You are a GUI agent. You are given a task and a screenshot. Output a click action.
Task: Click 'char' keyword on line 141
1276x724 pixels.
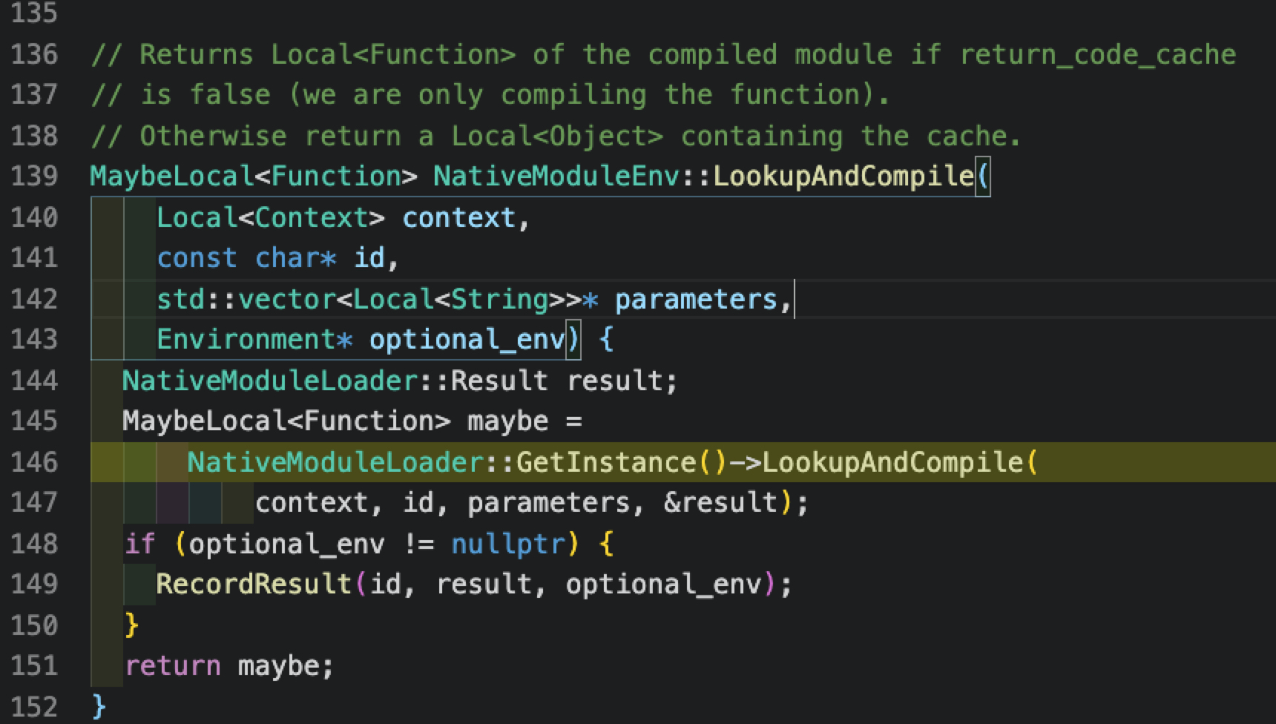coord(287,258)
